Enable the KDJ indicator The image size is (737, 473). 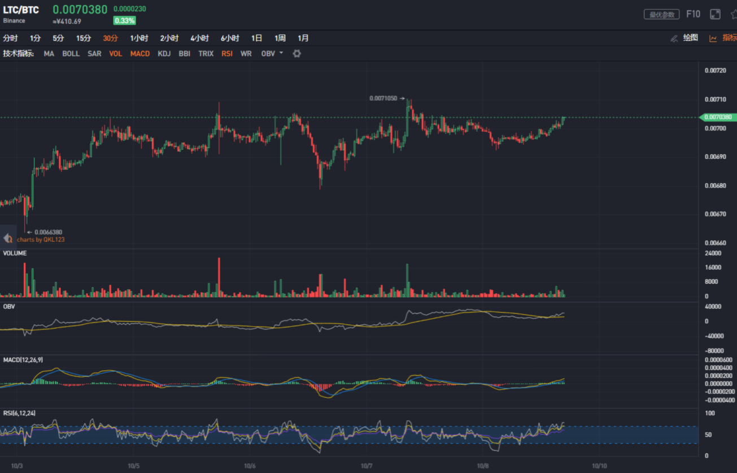tap(164, 54)
